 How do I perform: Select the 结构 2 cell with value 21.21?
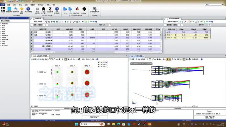(x=193, y=38)
